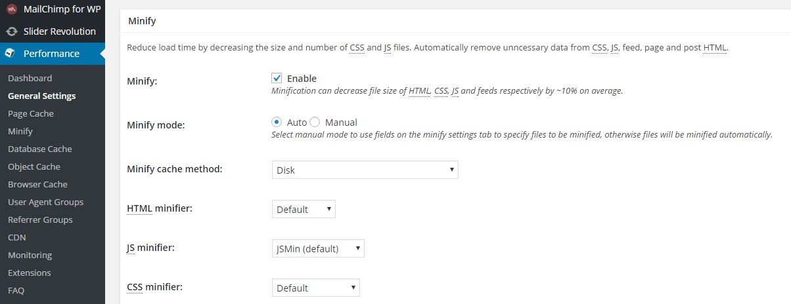
Task: Open the Minify cache method dropdown
Action: [x=365, y=170]
